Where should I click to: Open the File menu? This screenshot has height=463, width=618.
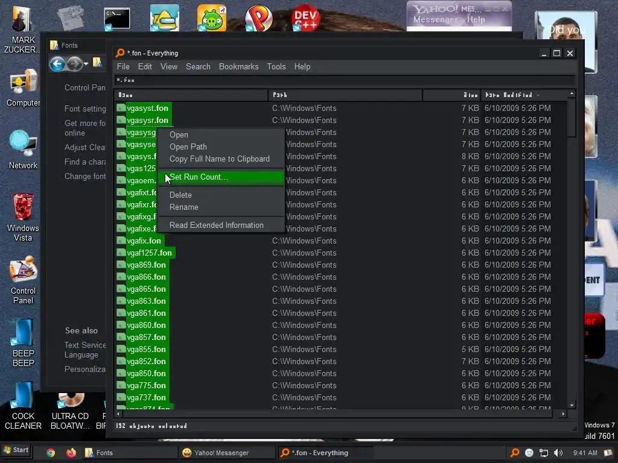pos(123,66)
